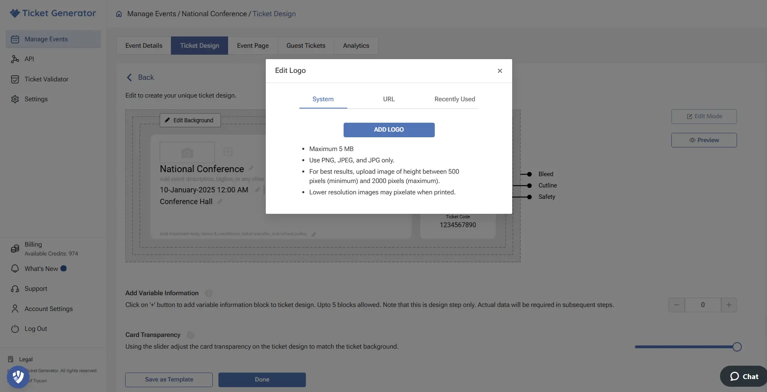The width and height of the screenshot is (767, 392).
Task: Decrease variable blocks with minus button
Action: coord(676,305)
